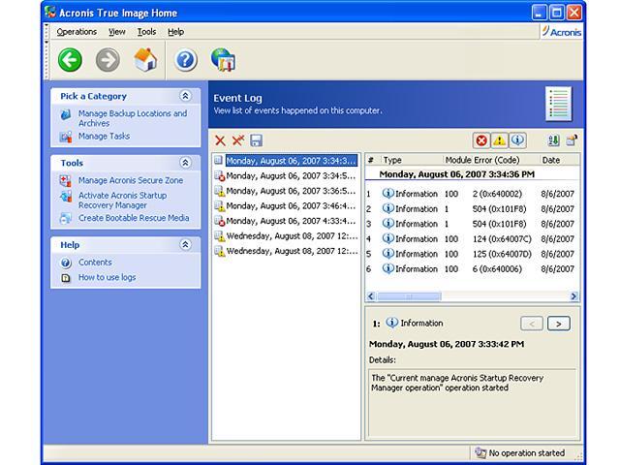Screen dimensions: 620x465
Task: Click the Bootable Rescue Media icon
Action: point(66,218)
